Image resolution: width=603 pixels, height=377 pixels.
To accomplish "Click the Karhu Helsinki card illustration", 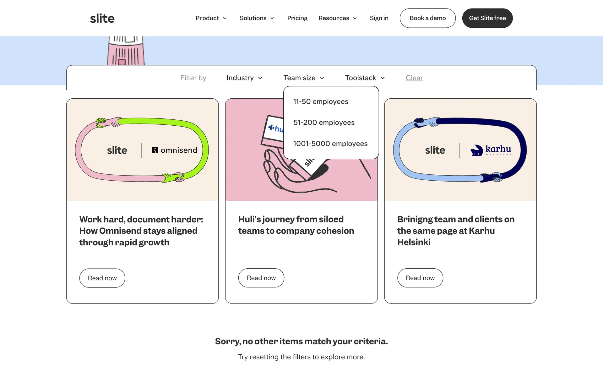I will click(x=460, y=150).
